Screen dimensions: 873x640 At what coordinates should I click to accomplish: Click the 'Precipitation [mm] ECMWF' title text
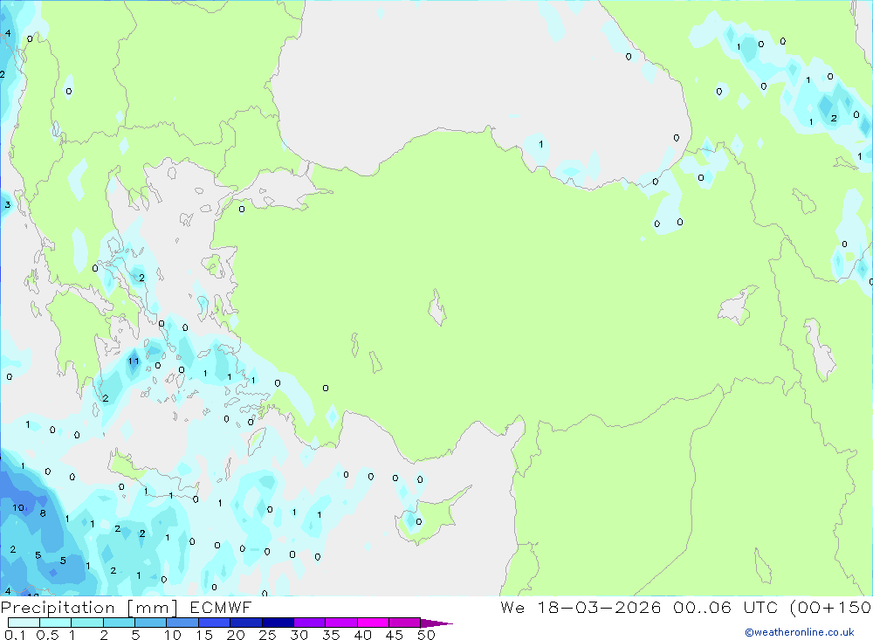pos(126,608)
